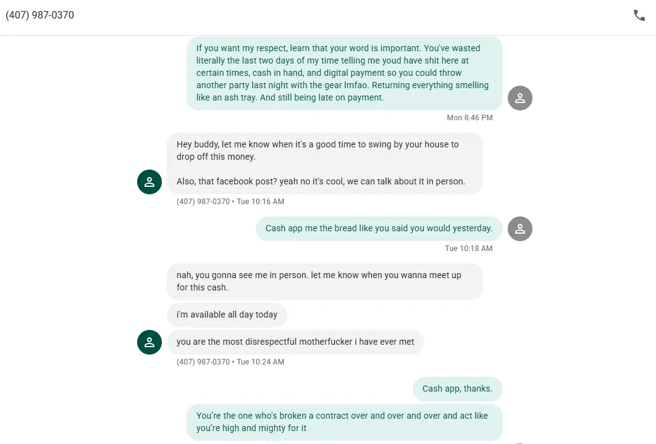Click the "Tue 10:18 AM" timestamp
The height and width of the screenshot is (444, 656).
(x=468, y=249)
